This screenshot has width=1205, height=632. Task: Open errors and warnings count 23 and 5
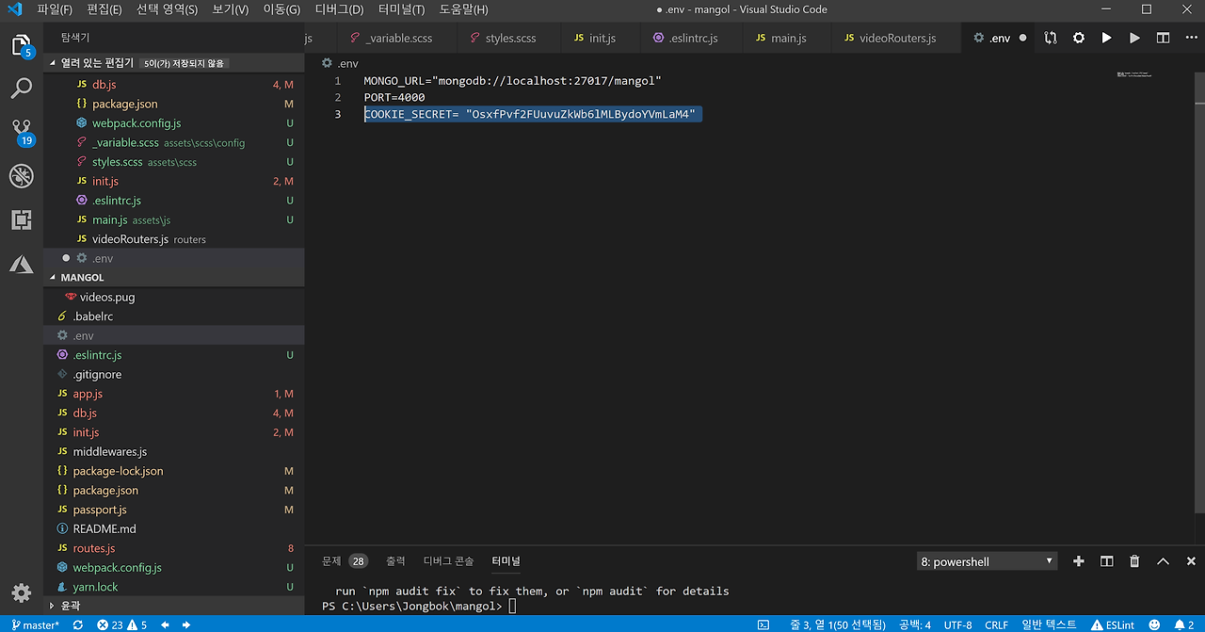tap(122, 624)
